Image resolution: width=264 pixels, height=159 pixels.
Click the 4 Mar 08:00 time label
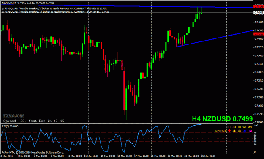24,156
